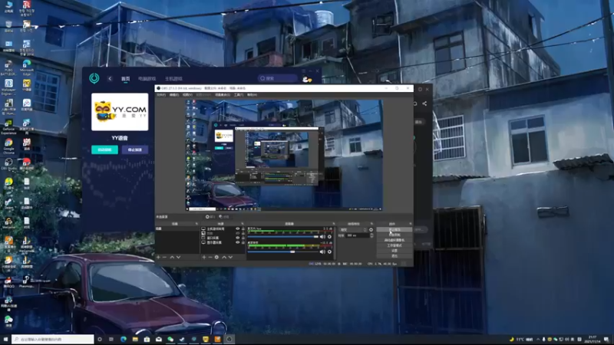
Task: Open transition properties gear icon
Action: [371, 230]
